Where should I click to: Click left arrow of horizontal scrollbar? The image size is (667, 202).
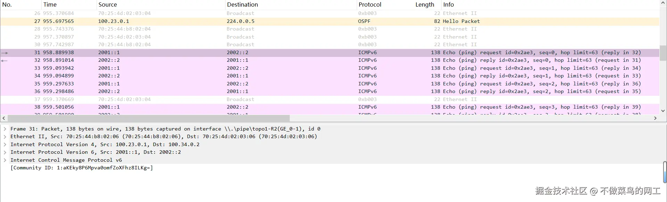3,118
